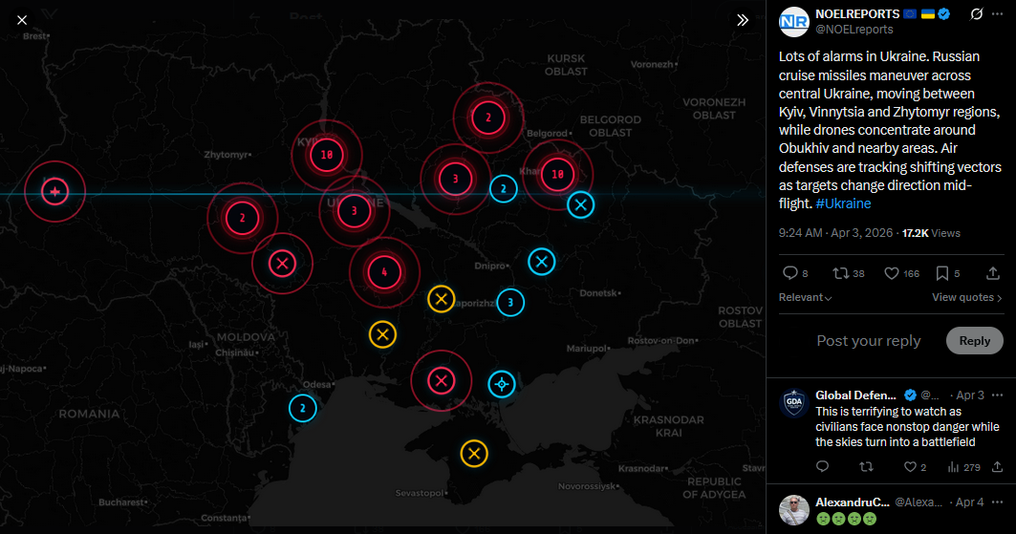Focus the Post your reply field
Viewport: 1016px width, 534px height.
point(868,340)
